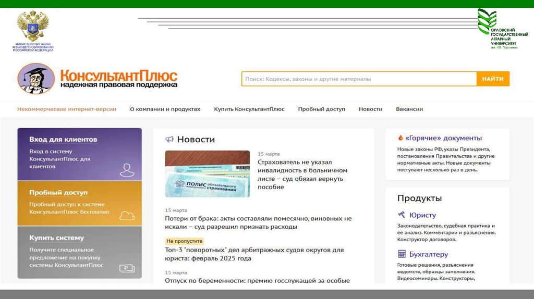
Task: Click the 15 марта date above Потери от брака
Action: click(x=176, y=210)
